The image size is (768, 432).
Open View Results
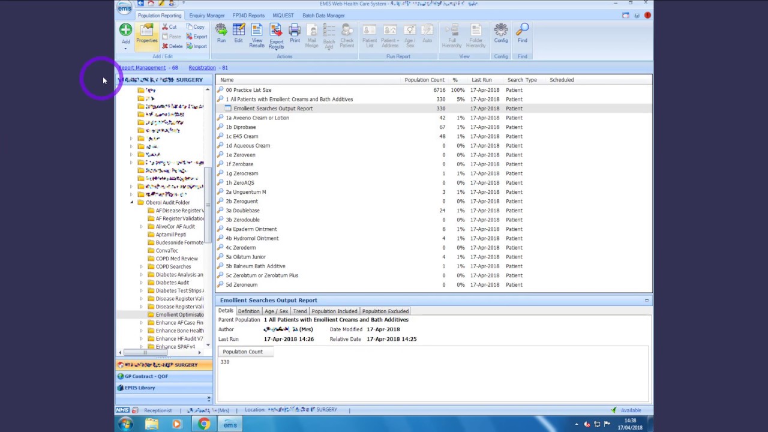(x=257, y=35)
